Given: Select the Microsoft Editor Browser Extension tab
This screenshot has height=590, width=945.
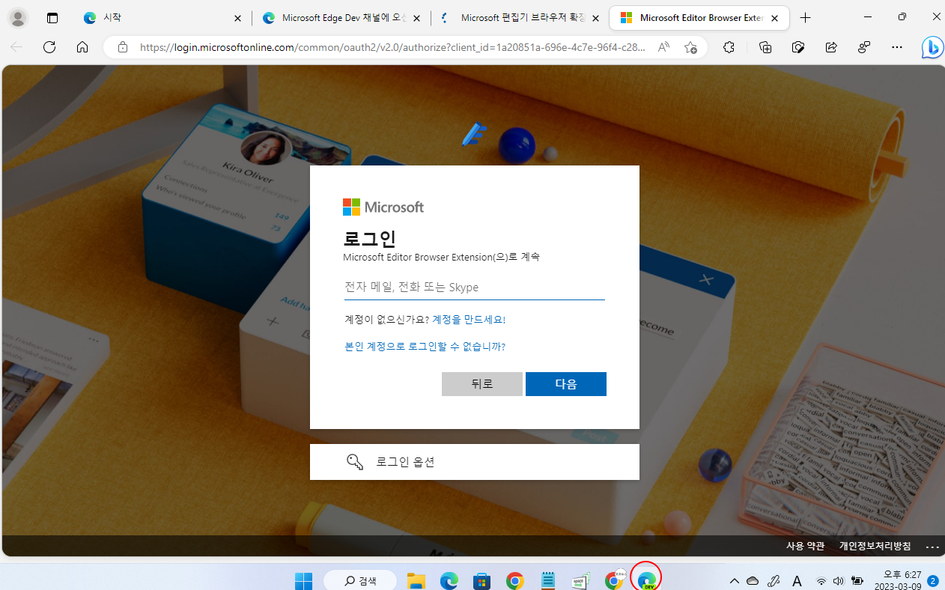Looking at the screenshot, I should coord(699,18).
